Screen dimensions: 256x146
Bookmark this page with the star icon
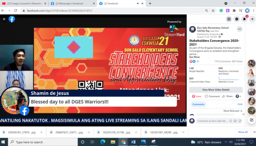[x=213, y=11]
